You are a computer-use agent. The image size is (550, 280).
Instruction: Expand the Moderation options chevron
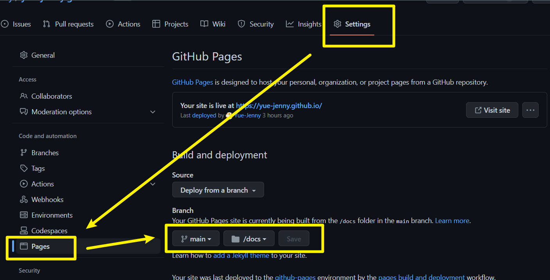[x=153, y=112]
